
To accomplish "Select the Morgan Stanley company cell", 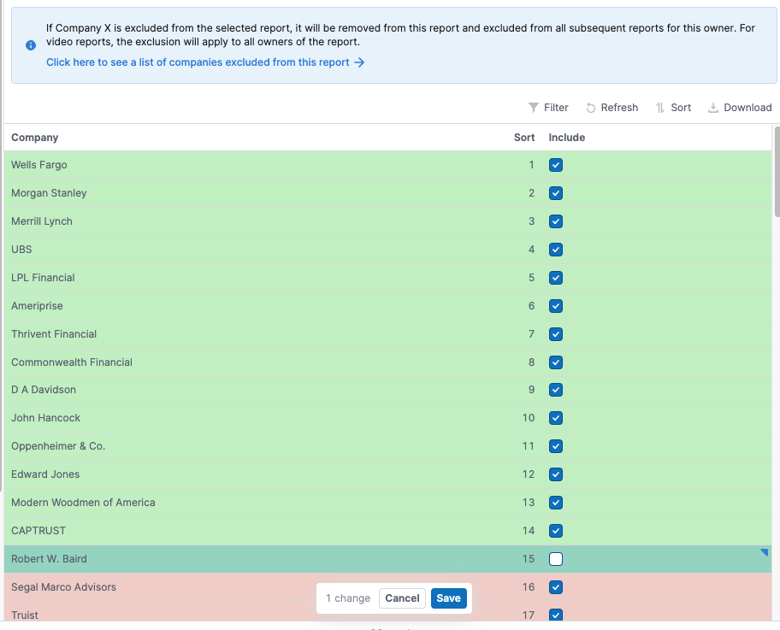I will [49, 193].
